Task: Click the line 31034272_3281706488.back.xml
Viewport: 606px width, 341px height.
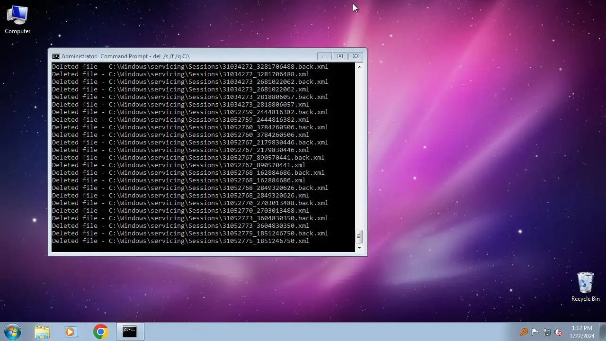Action: (x=190, y=67)
